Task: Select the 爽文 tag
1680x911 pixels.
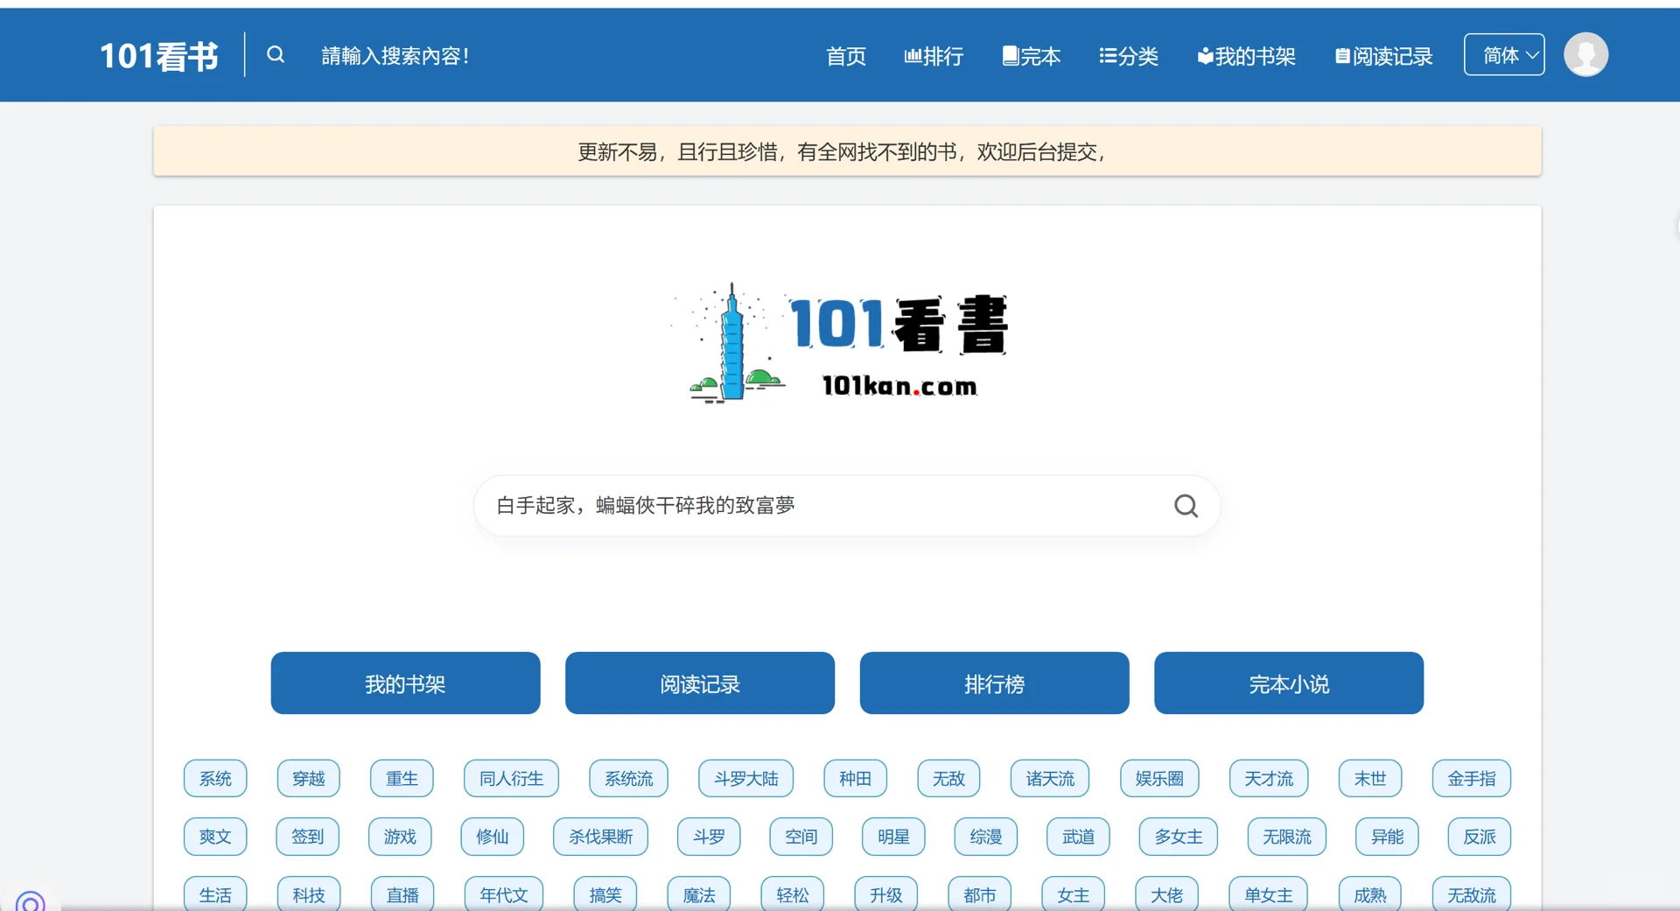Action: [x=215, y=837]
